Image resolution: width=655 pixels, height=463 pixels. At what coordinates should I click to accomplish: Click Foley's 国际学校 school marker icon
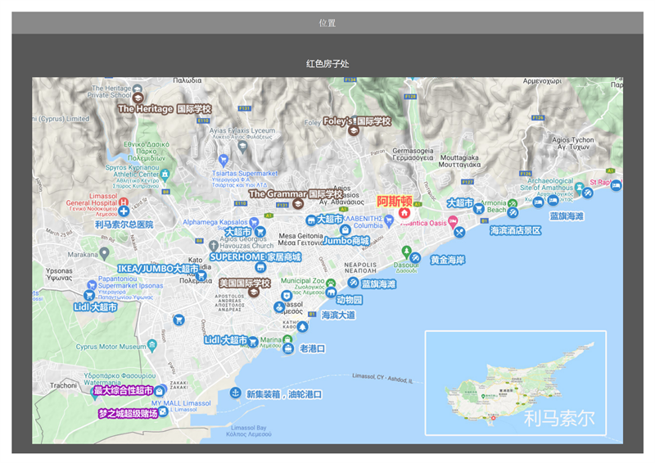[x=354, y=130]
